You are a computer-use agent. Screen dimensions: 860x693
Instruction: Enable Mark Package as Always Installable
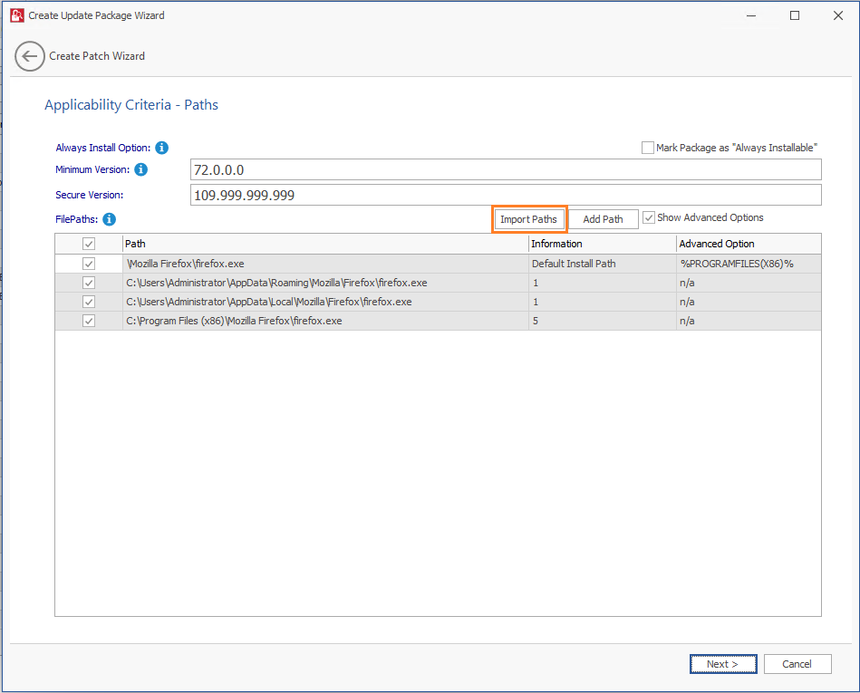click(x=648, y=148)
